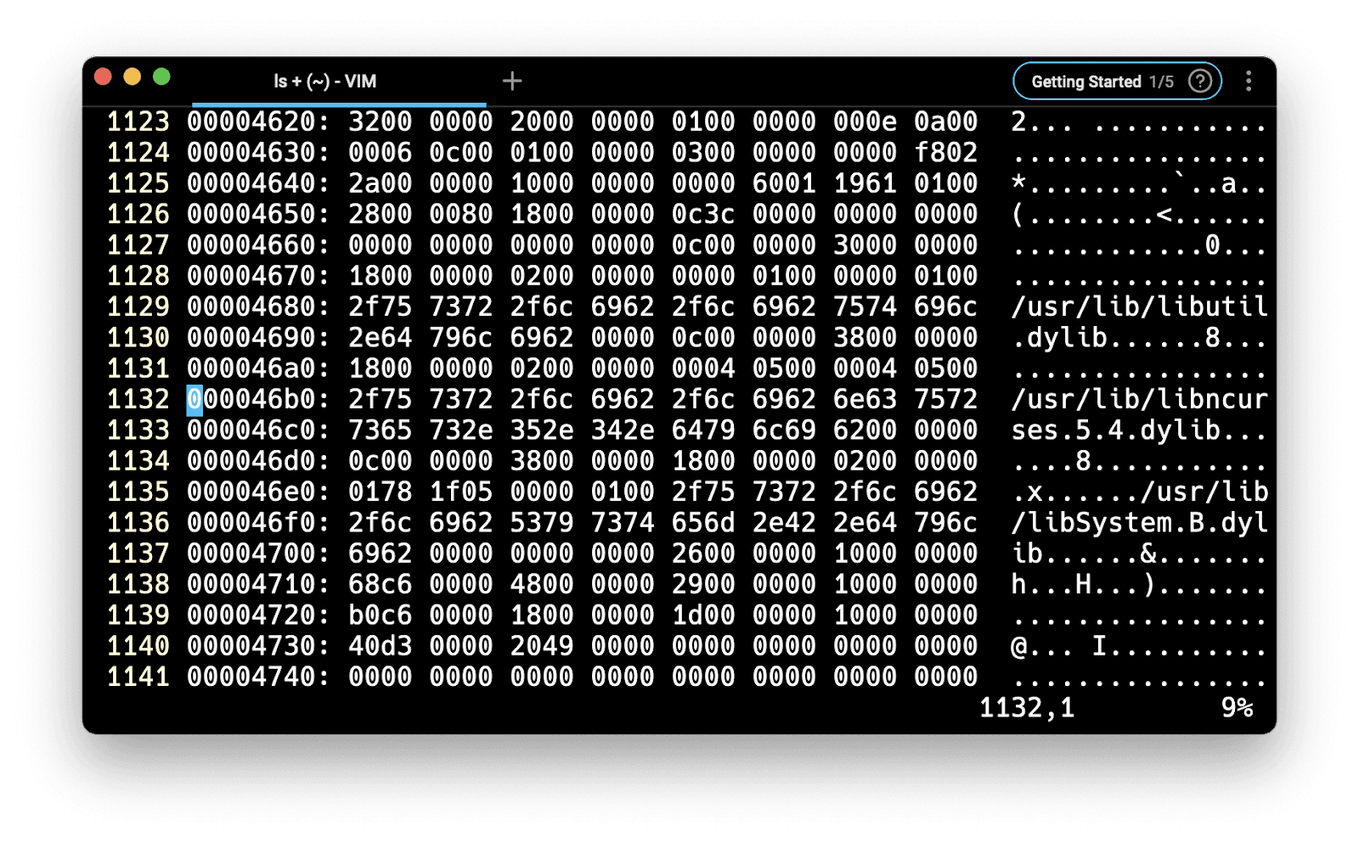Click the offset 00004700: address

[257, 554]
